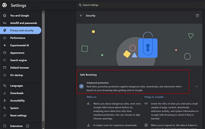This screenshot has width=205, height=129.
Task: Click the Experimental AI sparkle icon
Action: [4, 45]
